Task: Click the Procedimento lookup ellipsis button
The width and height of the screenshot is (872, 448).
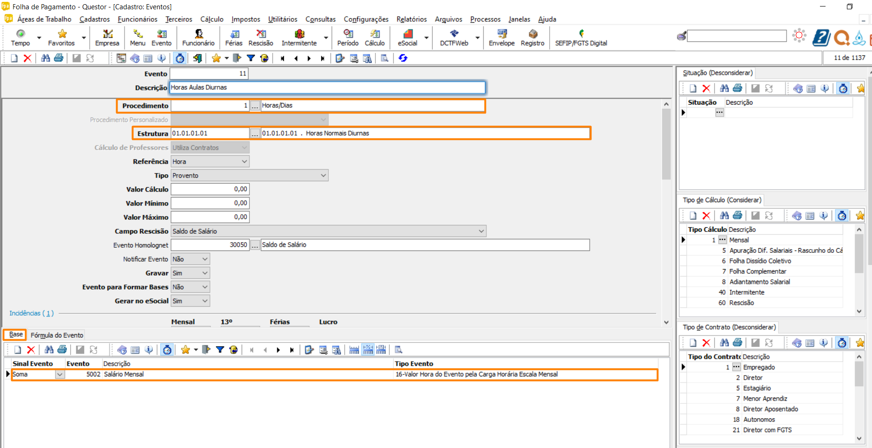Action: (x=255, y=106)
